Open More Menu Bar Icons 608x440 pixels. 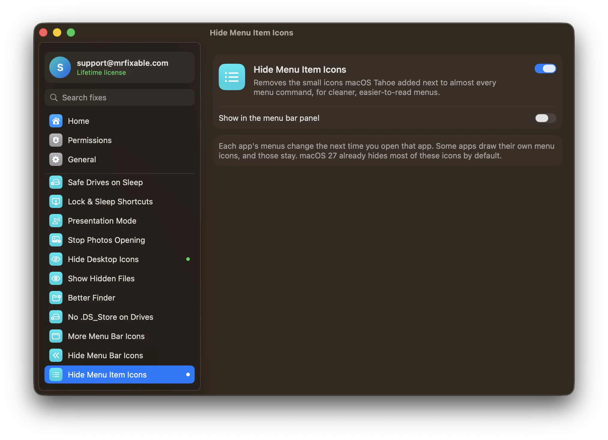click(120, 336)
